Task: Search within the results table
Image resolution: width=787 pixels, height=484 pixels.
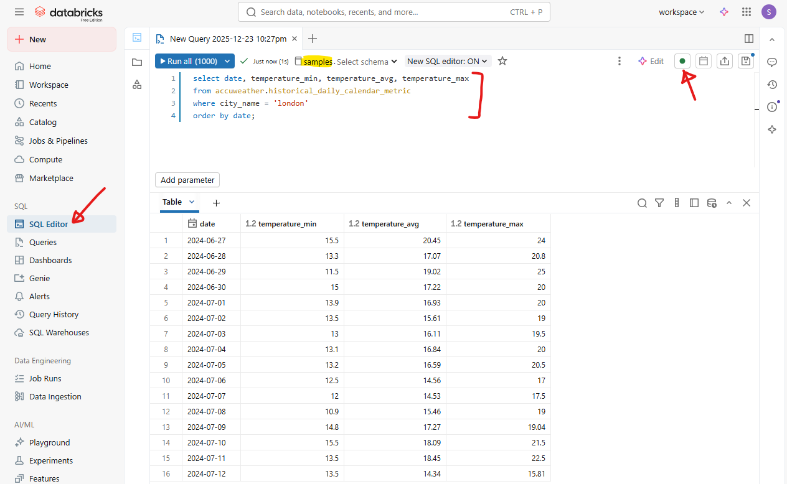Action: pyautogui.click(x=642, y=203)
